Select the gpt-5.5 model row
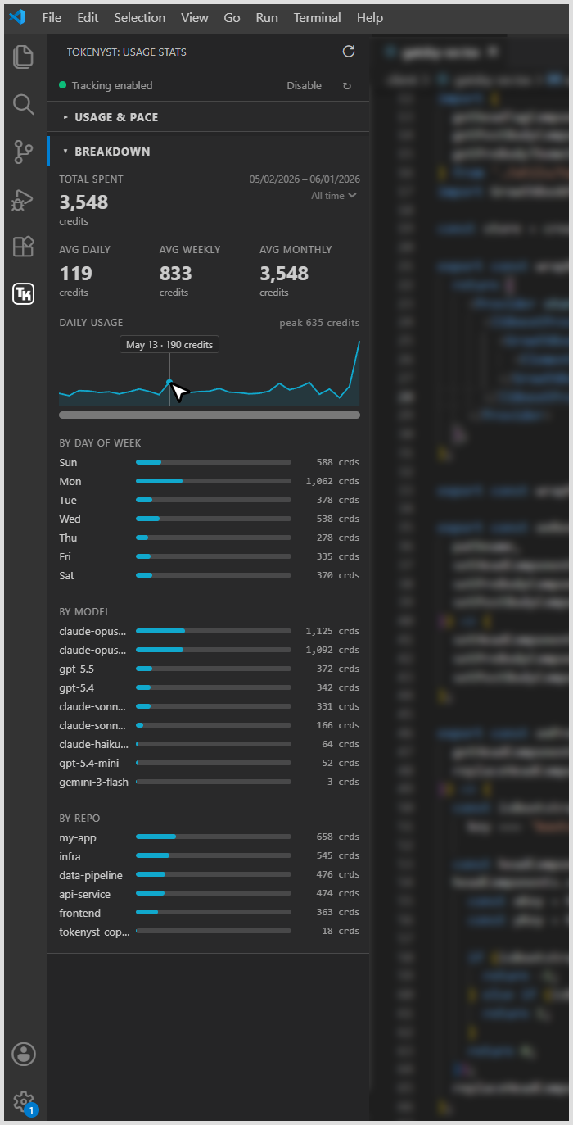The width and height of the screenshot is (573, 1125). pos(210,669)
